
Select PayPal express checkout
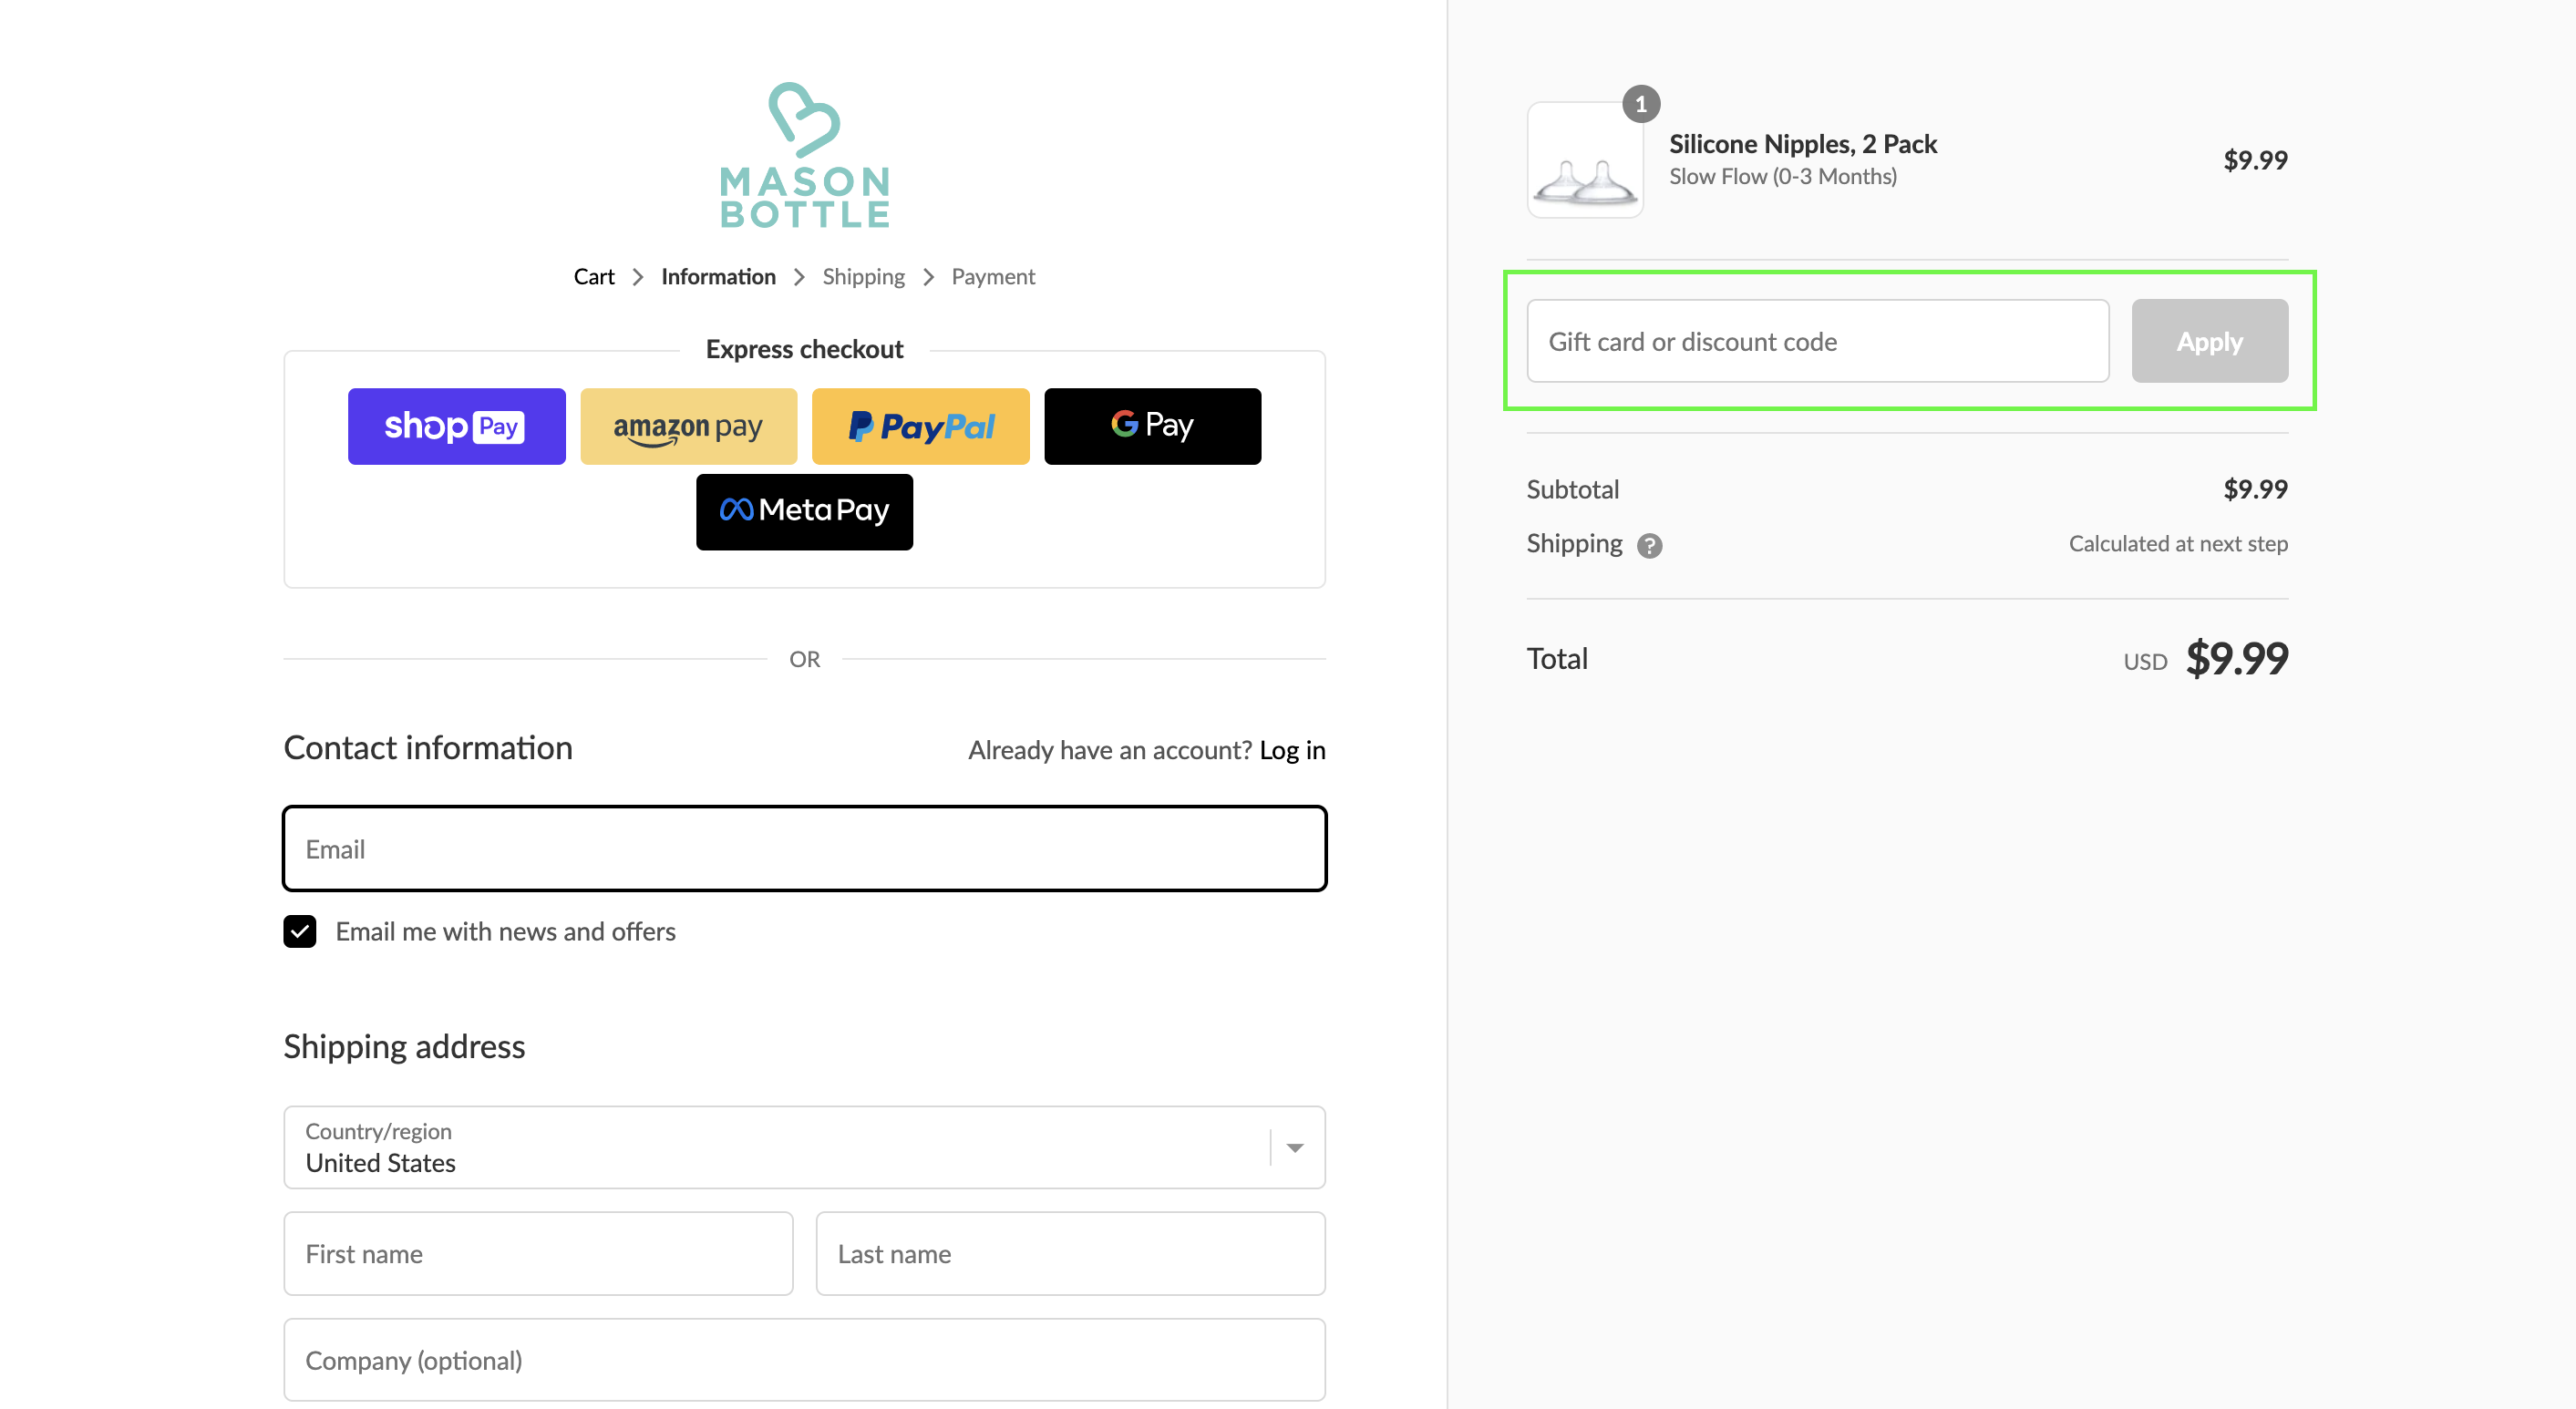click(920, 426)
